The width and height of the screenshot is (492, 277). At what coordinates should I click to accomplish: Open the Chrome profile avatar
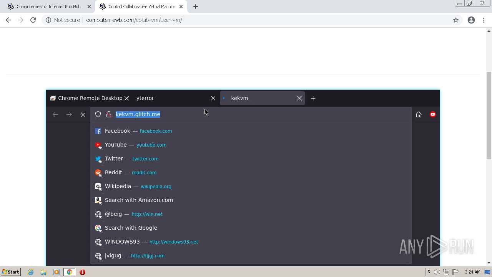[x=471, y=20]
